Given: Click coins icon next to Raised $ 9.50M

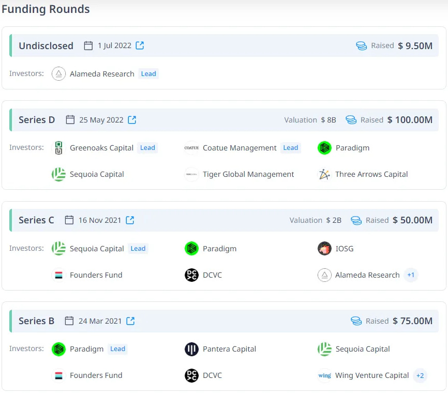Looking at the screenshot, I should coord(362,45).
